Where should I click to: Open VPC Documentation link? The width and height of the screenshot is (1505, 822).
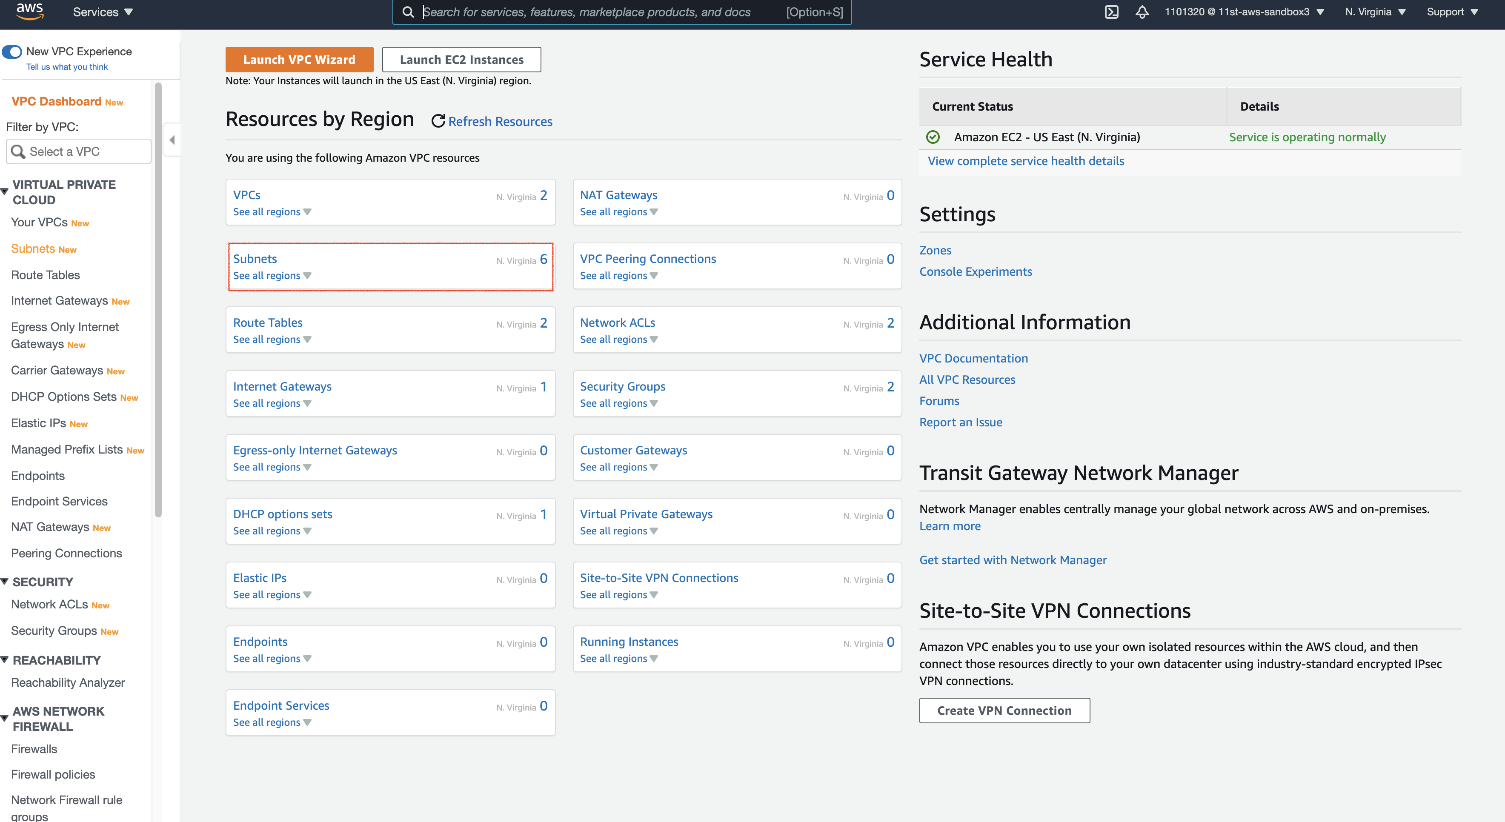point(973,358)
